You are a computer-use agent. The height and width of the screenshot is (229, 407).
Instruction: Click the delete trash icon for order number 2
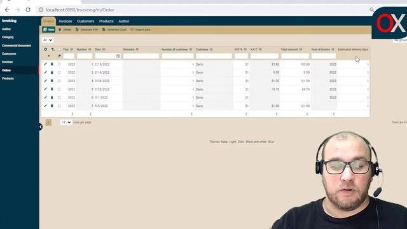(x=52, y=72)
